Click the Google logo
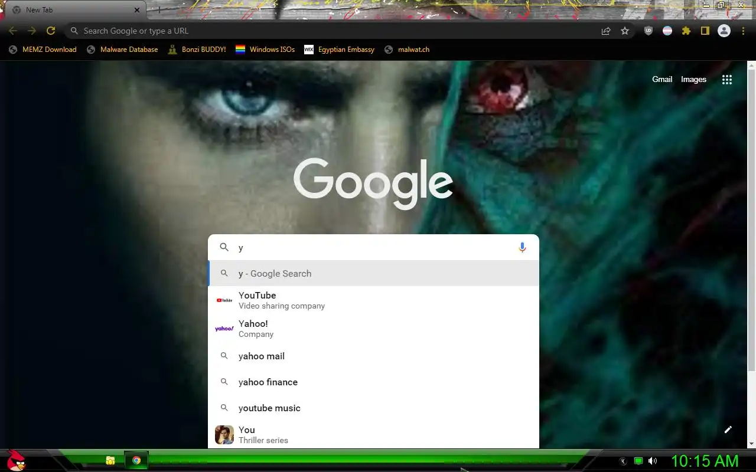 [373, 183]
